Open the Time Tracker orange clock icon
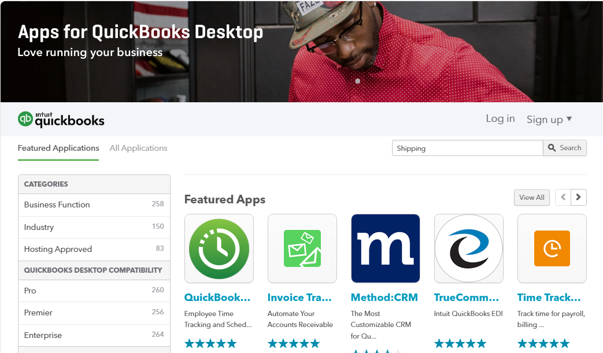The height and width of the screenshot is (353, 603). tap(552, 248)
